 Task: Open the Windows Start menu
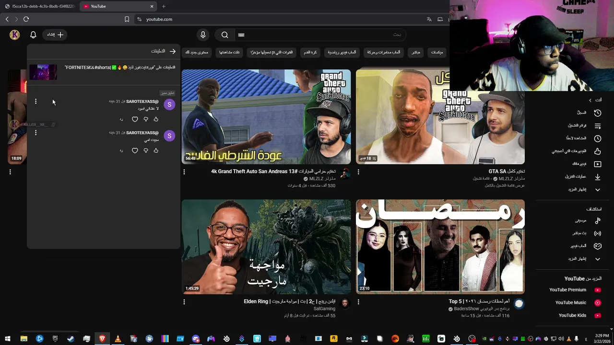coord(8,339)
